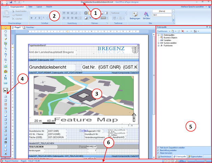Toggle italic formatting in Schriftart group
Viewport: 212px width, 163px height.
pyautogui.click(x=36, y=18)
